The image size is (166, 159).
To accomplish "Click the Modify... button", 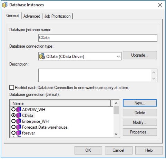I will 140,122.
